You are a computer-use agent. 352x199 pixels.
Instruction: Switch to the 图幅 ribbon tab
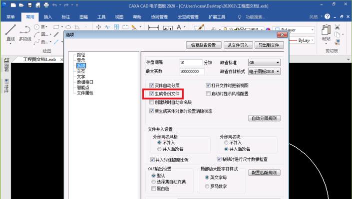tap(83, 17)
